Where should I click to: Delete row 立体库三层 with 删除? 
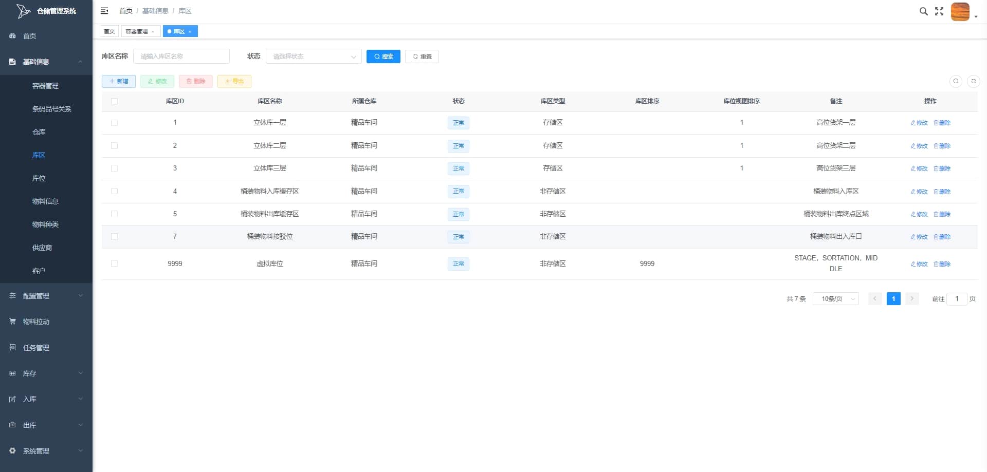942,168
